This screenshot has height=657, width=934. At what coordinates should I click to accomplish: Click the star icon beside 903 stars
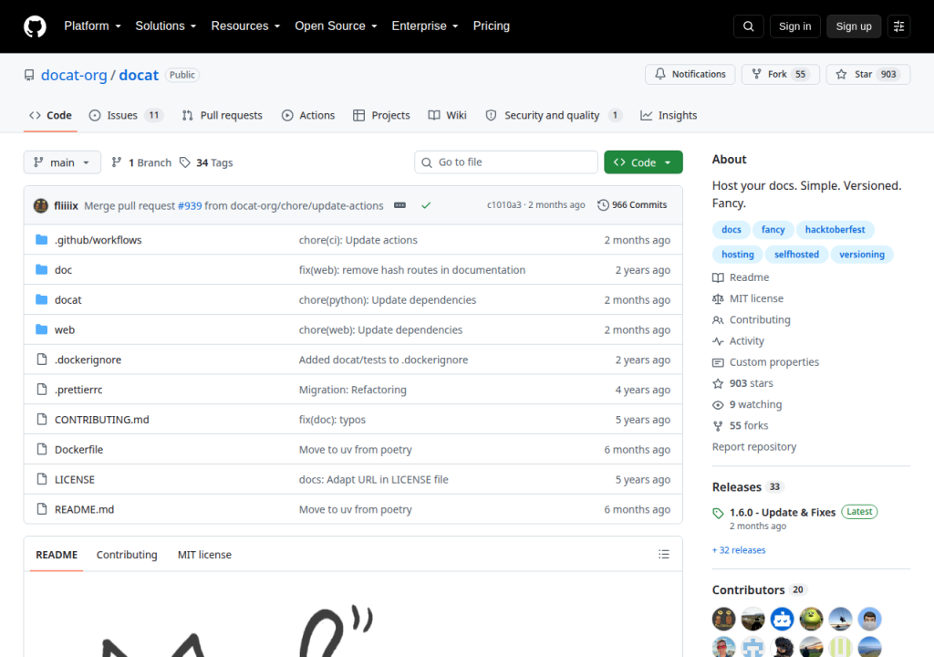[x=718, y=383]
